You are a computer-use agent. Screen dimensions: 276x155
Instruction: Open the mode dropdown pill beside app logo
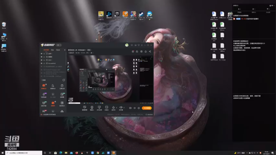tap(59, 45)
